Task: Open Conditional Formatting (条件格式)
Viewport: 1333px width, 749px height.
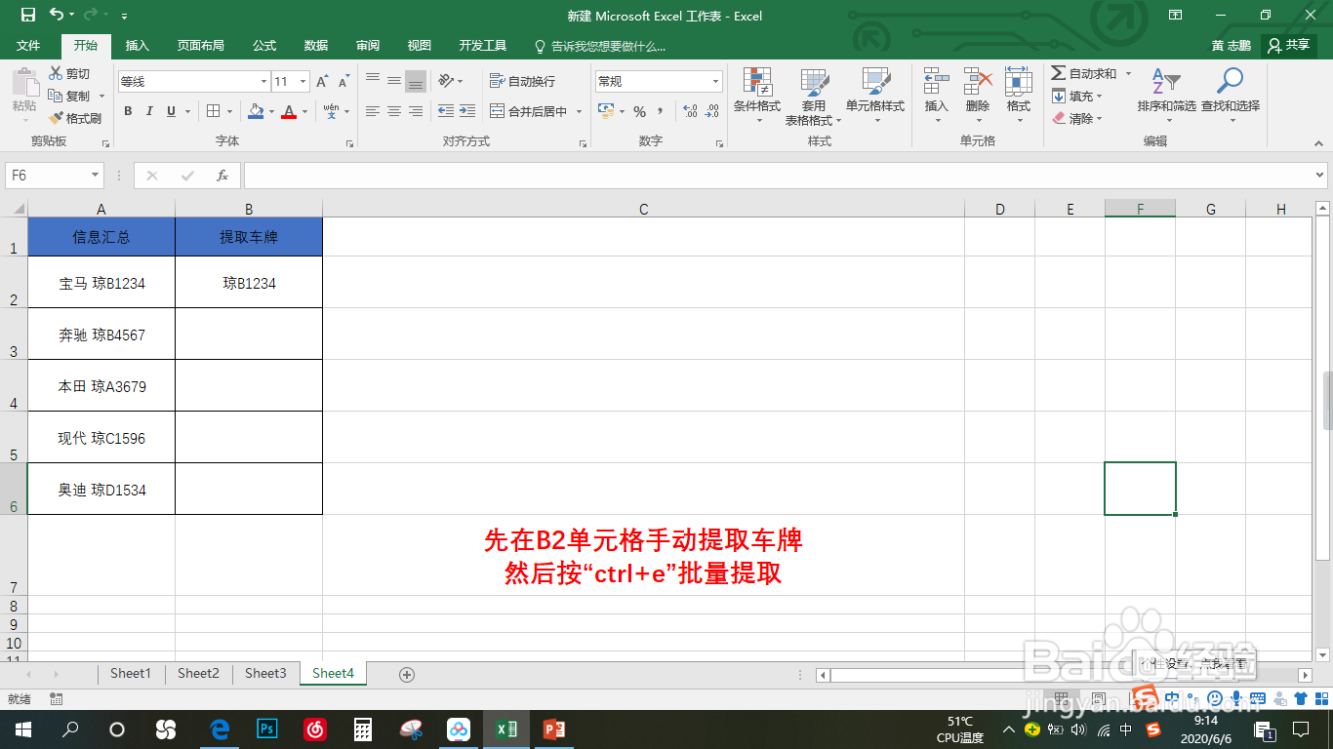Action: pyautogui.click(x=758, y=96)
